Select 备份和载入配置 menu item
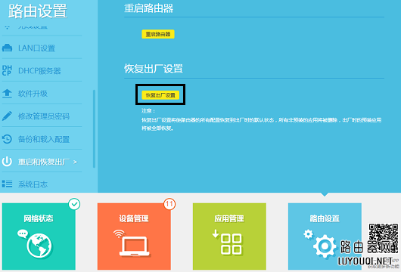The width and height of the screenshot is (401, 272). pyautogui.click(x=44, y=139)
